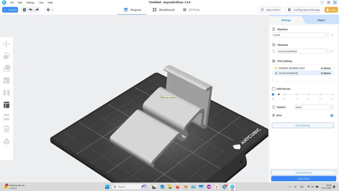
Task: Select nit pla (modified) print profile row
Action: (303, 73)
